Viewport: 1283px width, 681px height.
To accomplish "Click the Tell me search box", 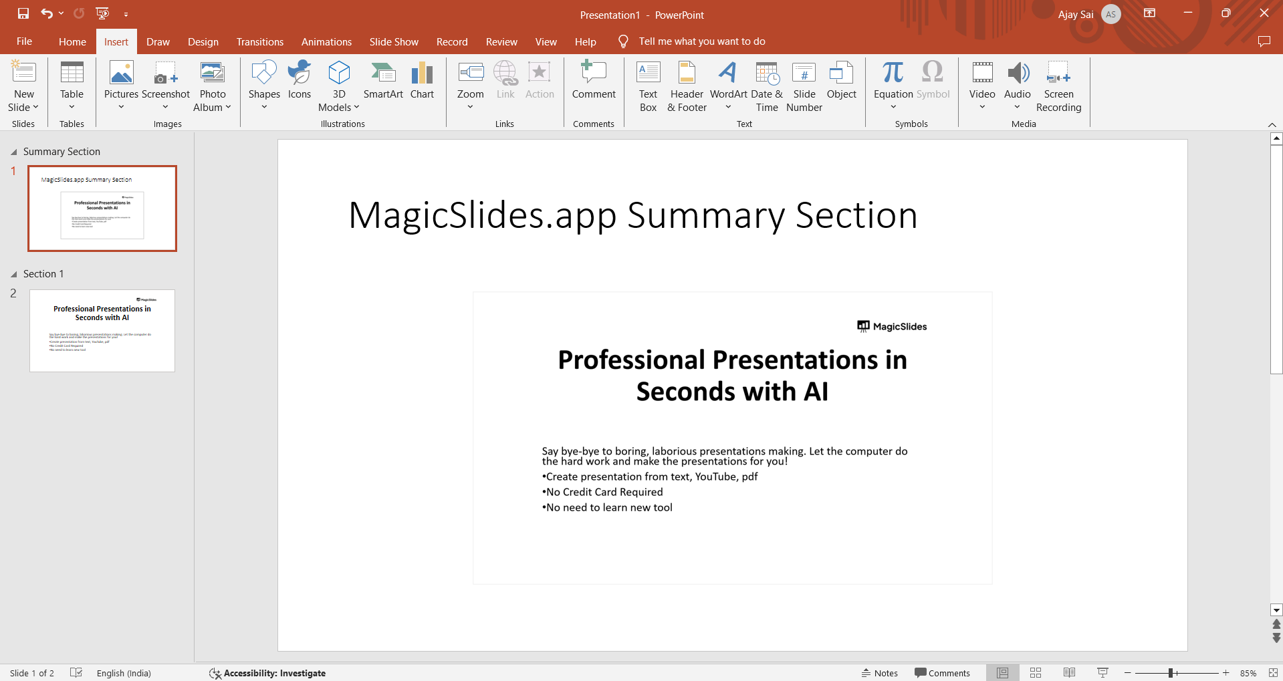I will tap(701, 41).
